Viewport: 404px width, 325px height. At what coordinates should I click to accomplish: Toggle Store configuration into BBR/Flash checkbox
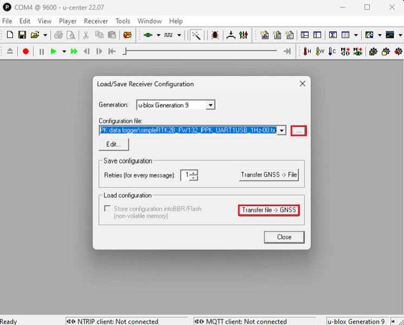pyautogui.click(x=107, y=209)
